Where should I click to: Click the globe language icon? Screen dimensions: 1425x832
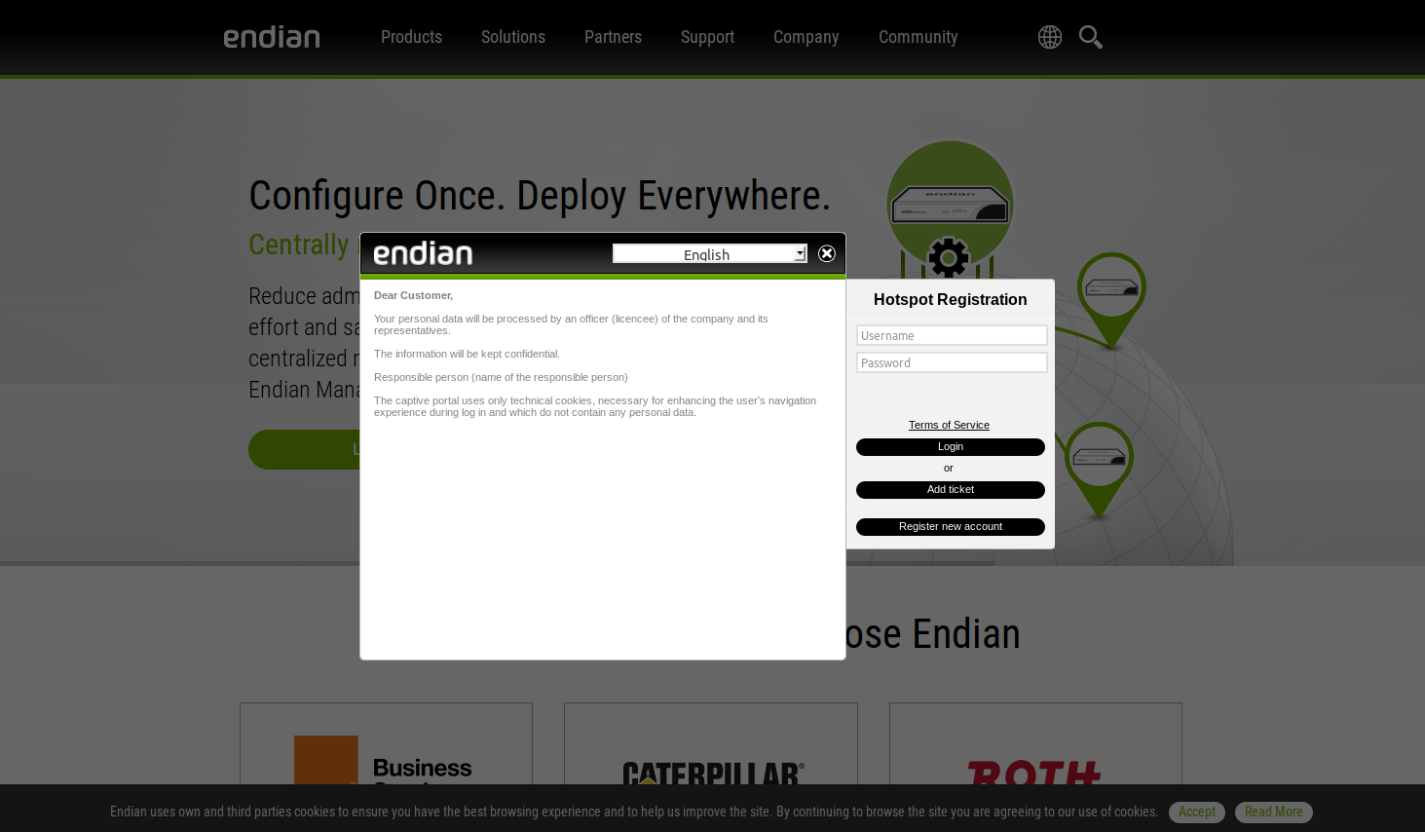coord(1049,37)
